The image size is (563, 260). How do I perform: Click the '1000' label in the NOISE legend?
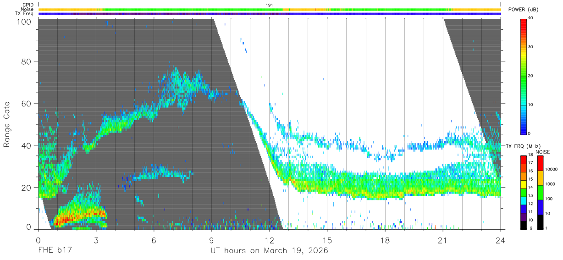[551, 183]
